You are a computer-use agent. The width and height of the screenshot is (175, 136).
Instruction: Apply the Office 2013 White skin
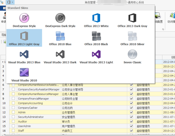click(96, 20)
